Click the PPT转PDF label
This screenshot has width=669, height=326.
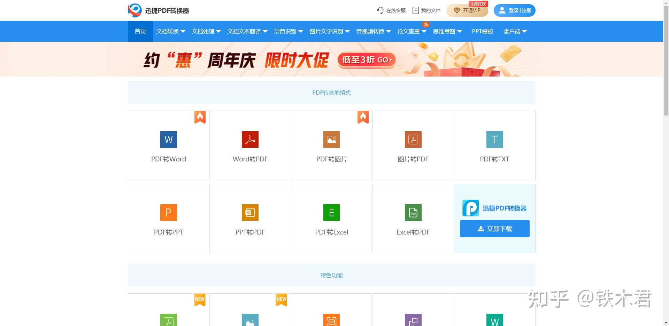pyautogui.click(x=250, y=232)
